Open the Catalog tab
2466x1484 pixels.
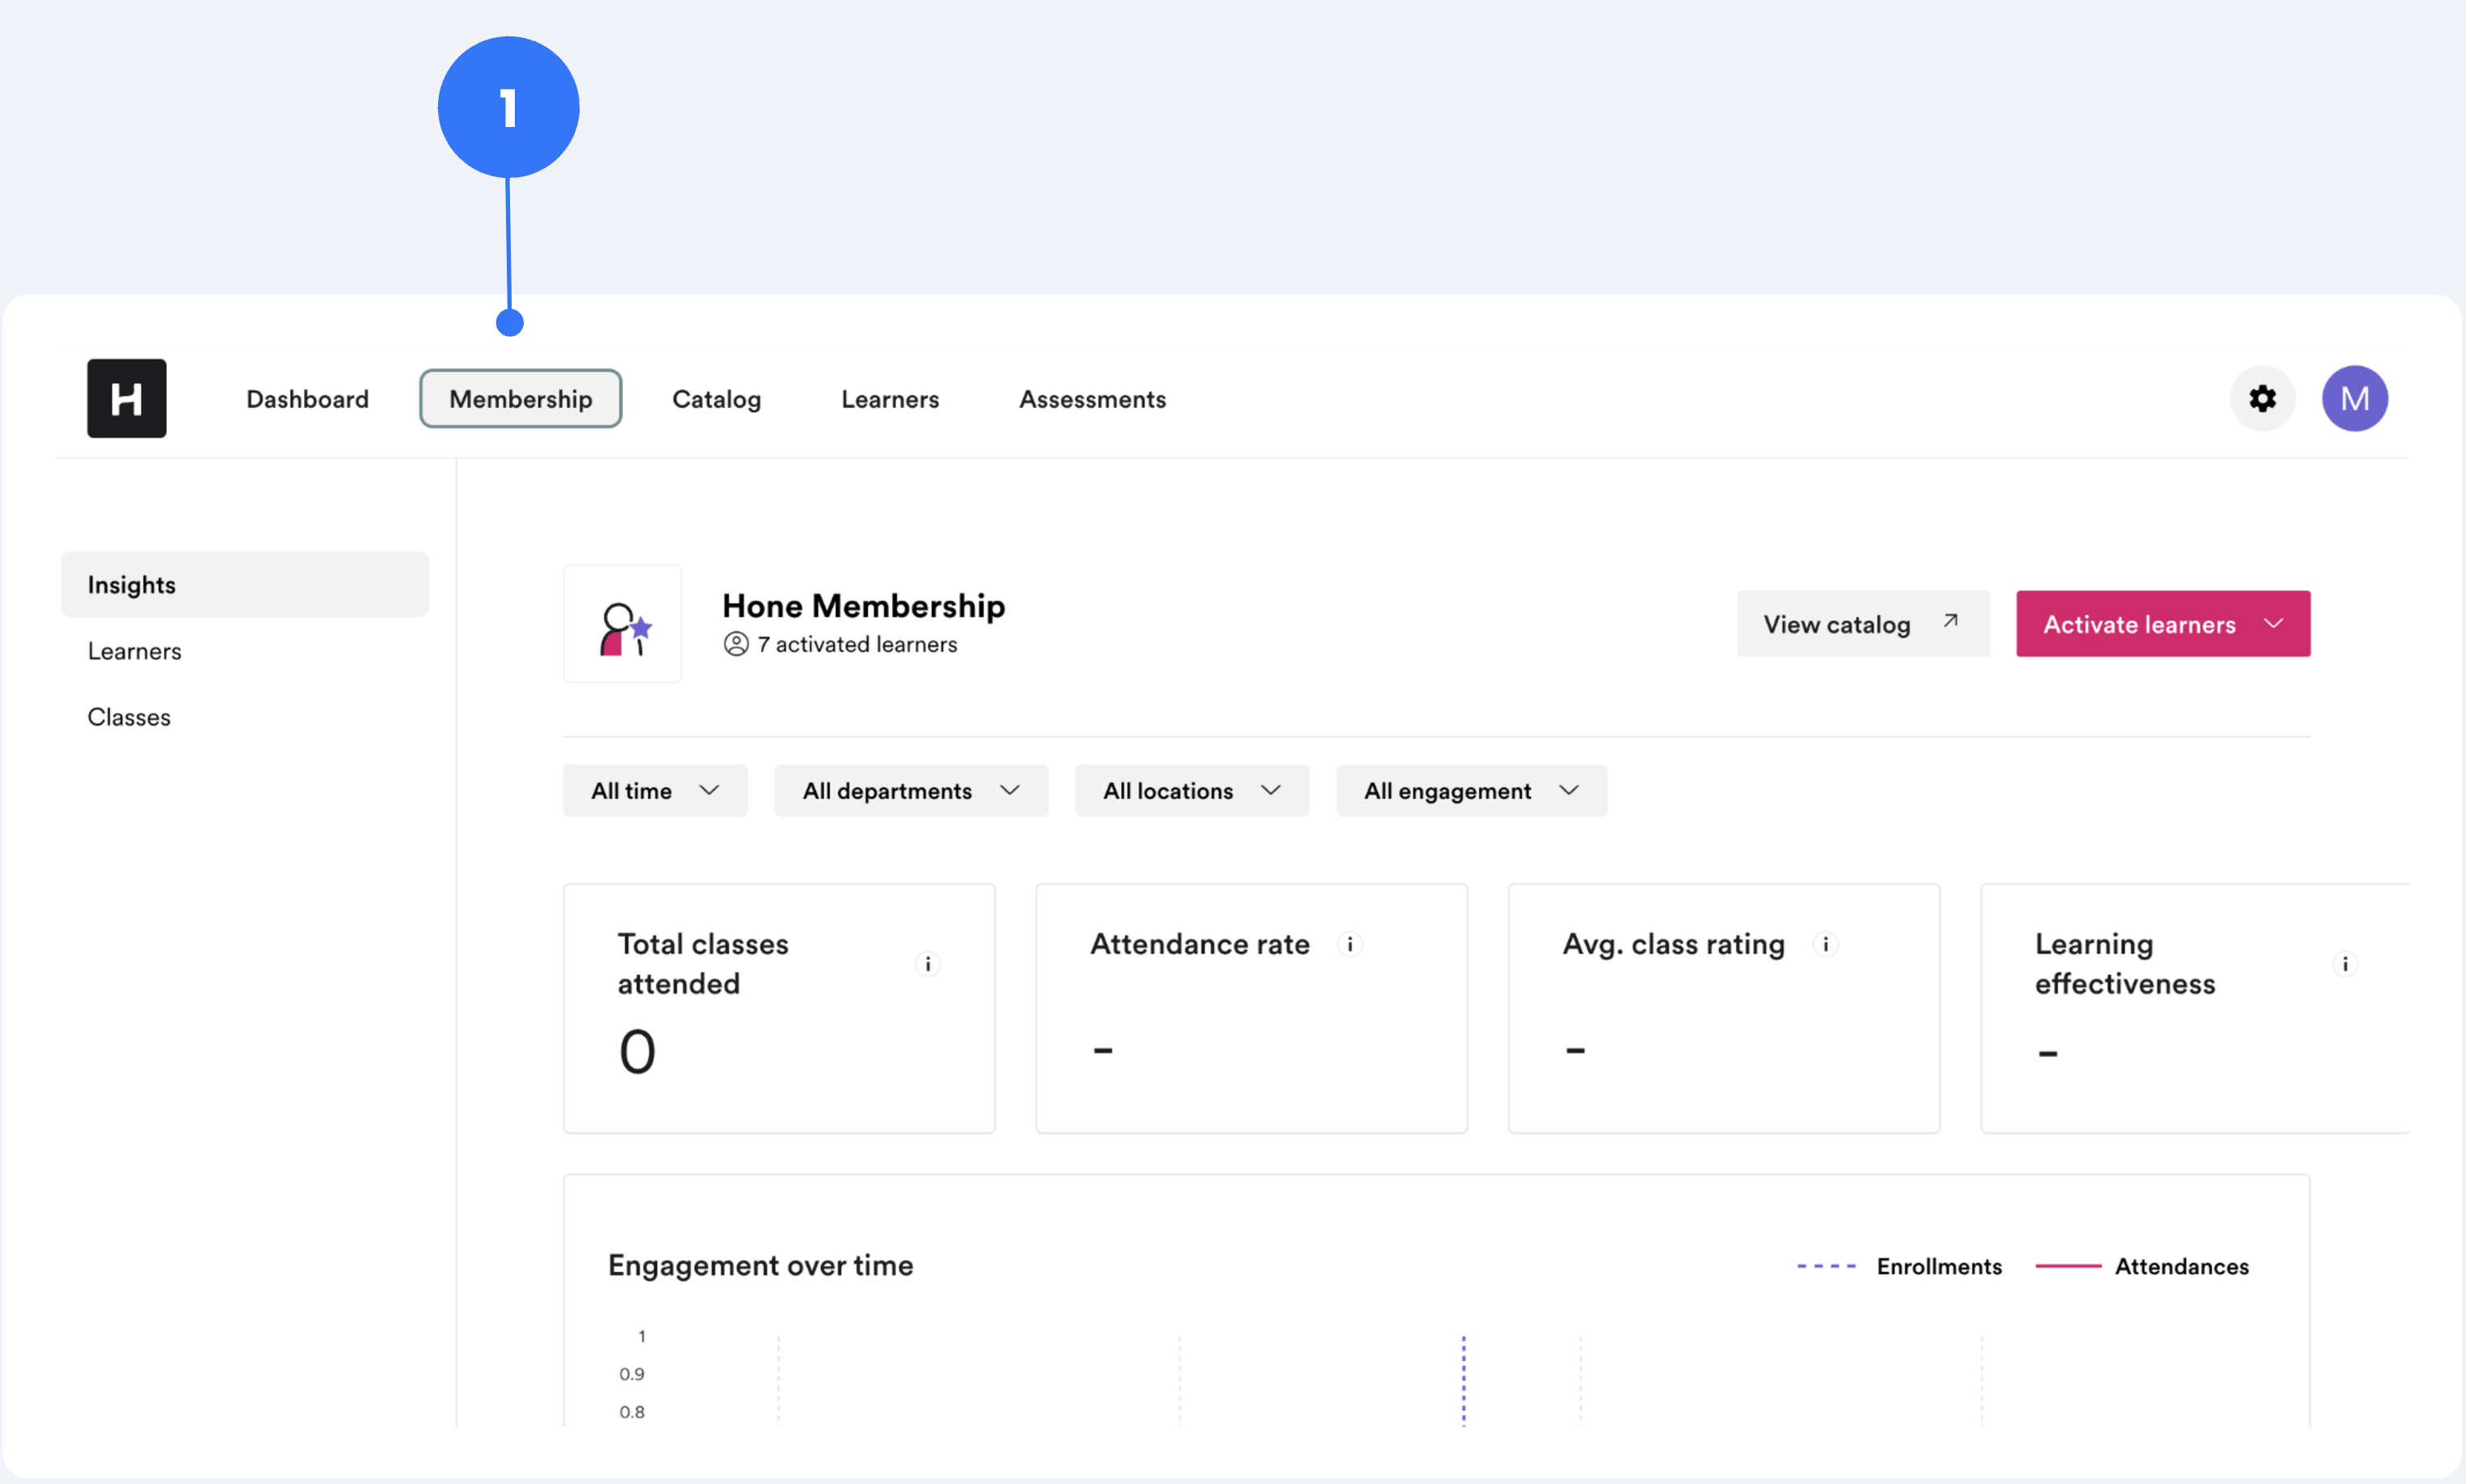[x=716, y=399]
